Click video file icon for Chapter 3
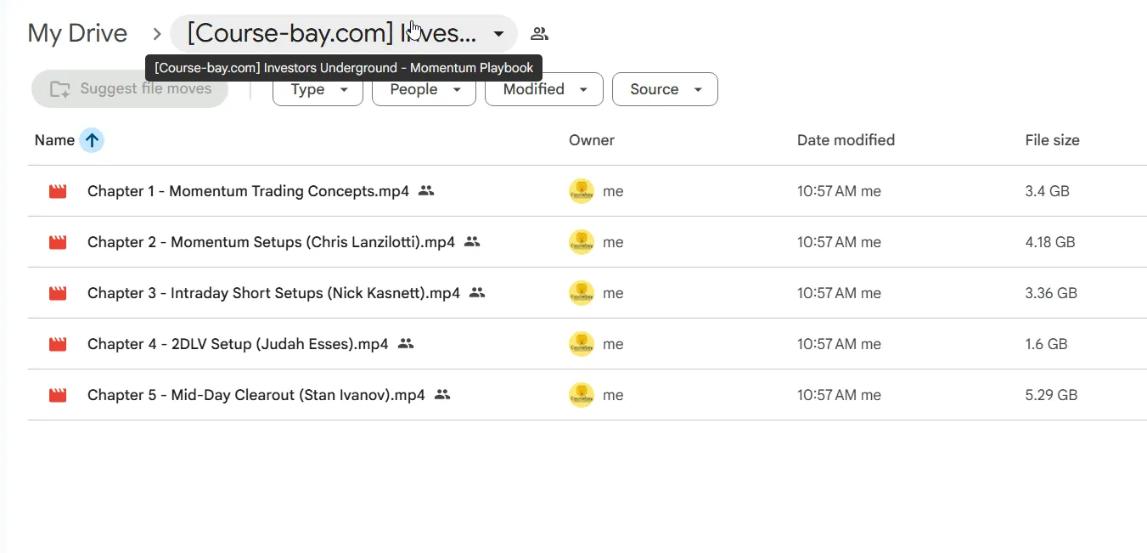Screen dimensions: 1147x553 pyautogui.click(x=58, y=293)
